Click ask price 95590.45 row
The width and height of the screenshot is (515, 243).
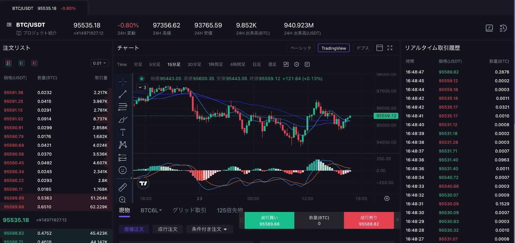[56, 163]
